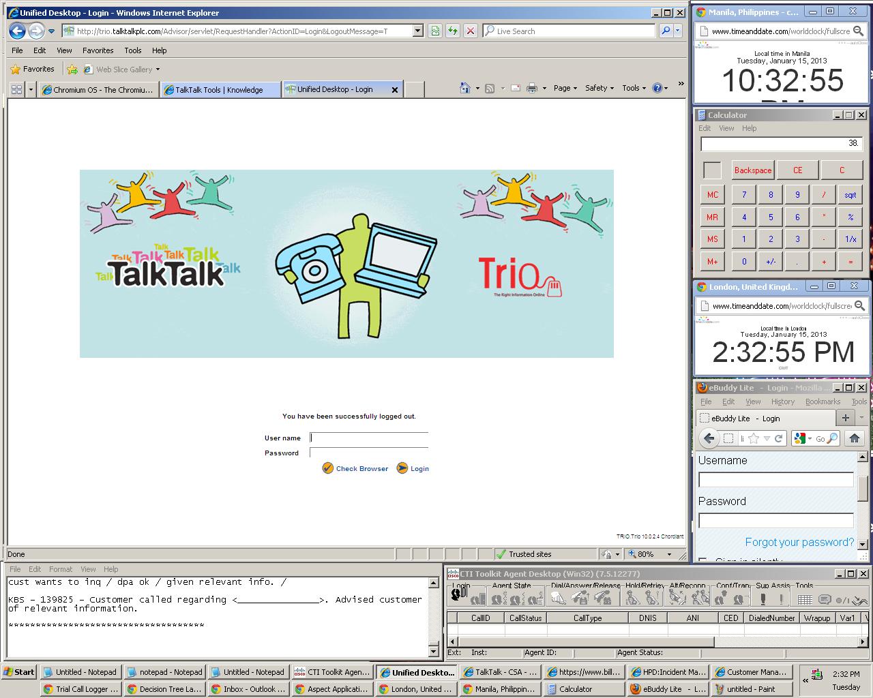Click the Favorites button in IE
873x698 pixels.
click(32, 69)
